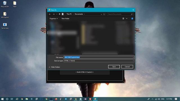Open the Recycle Bin desktop icon
The image size is (180, 101).
[x=5, y=4]
